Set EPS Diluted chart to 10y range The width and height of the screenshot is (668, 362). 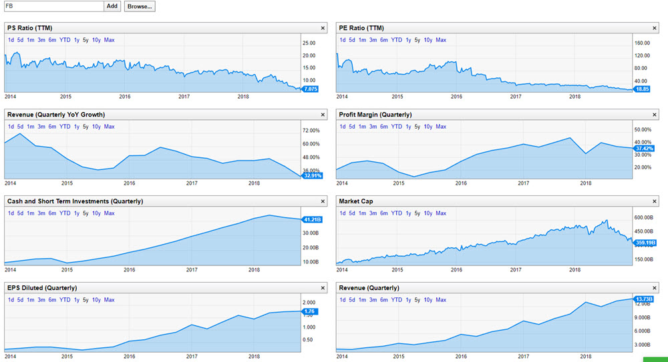(x=96, y=300)
